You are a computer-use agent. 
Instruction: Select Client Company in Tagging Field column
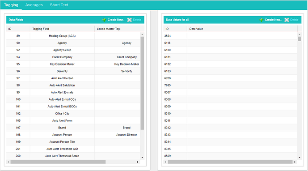62,57
